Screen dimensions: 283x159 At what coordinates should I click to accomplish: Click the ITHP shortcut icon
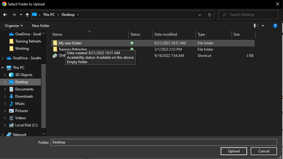(x=55, y=56)
